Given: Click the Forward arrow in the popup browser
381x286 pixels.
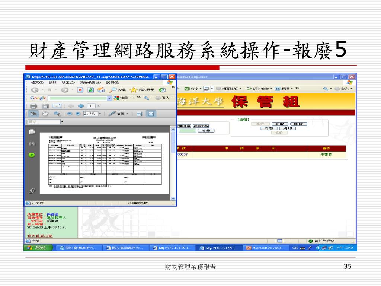Looking at the screenshot, I should coord(65,90).
